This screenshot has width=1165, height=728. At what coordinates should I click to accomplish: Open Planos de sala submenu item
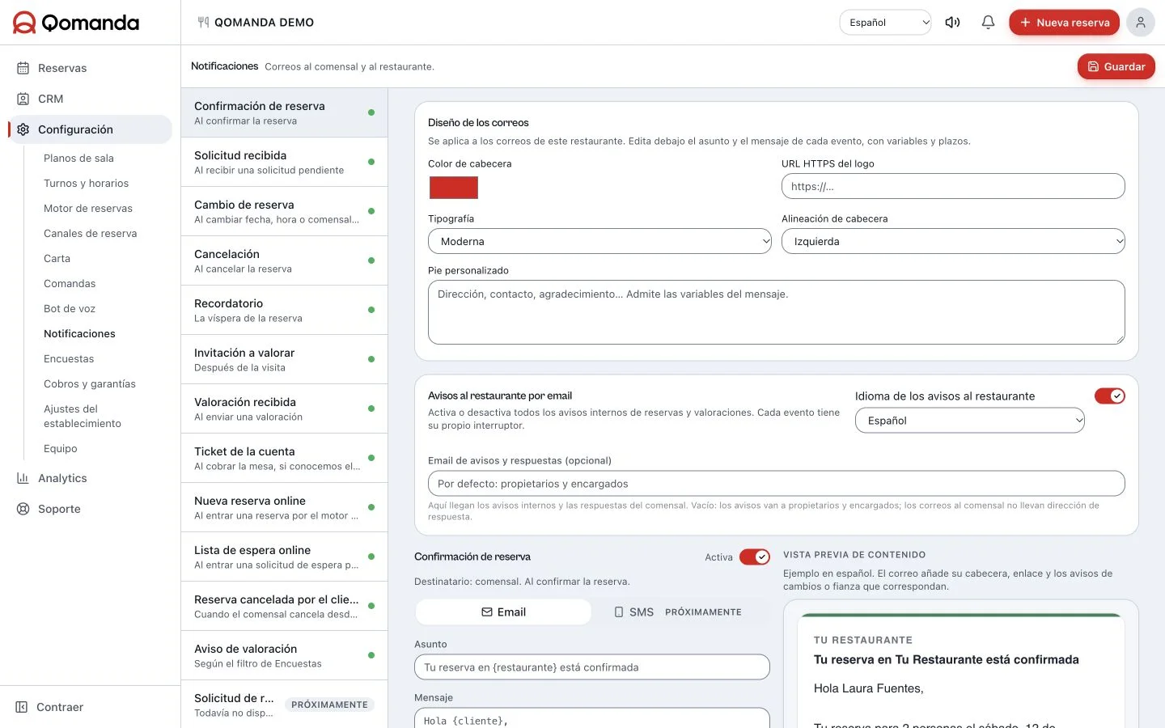pyautogui.click(x=78, y=159)
